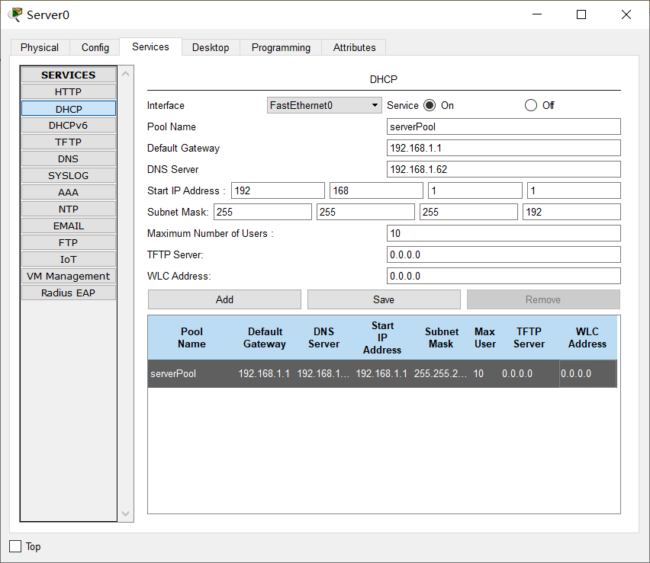This screenshot has height=563, width=650.
Task: Open the IoT service
Action: point(69,260)
